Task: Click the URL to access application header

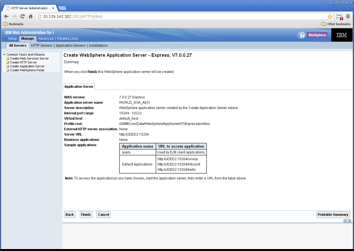Action: coord(181,146)
